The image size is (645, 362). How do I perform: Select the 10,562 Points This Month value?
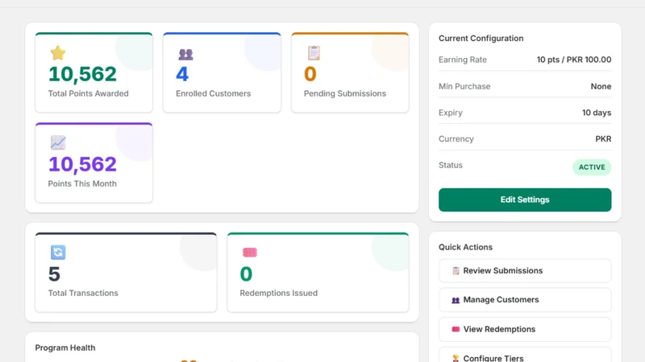coord(82,164)
